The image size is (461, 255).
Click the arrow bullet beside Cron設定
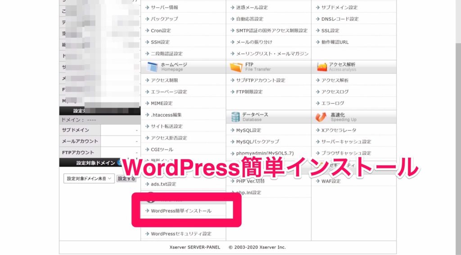pyautogui.click(x=148, y=31)
